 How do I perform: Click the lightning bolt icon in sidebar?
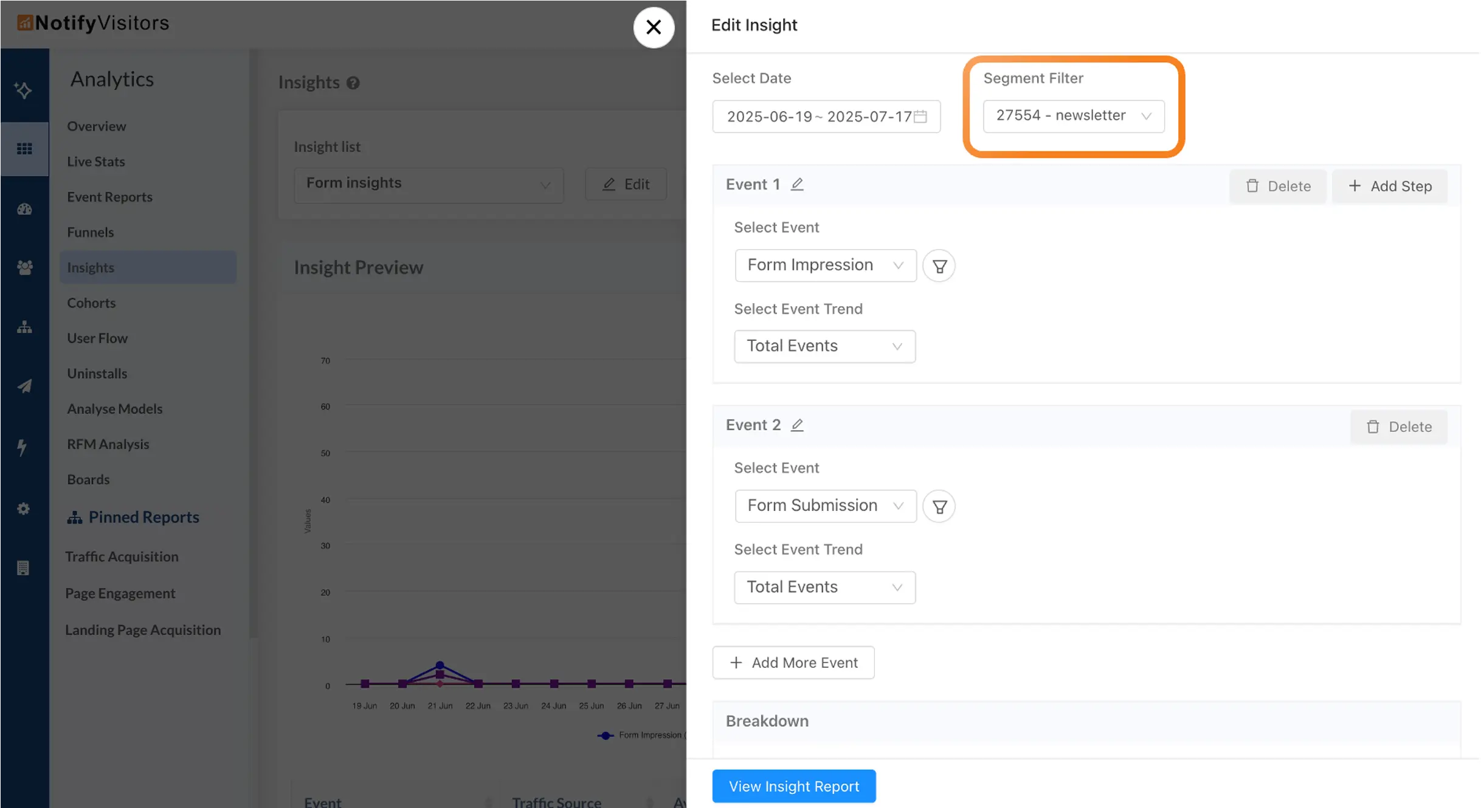point(22,447)
